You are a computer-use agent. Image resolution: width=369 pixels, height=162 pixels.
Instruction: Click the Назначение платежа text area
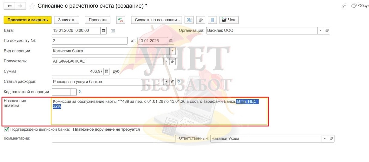(x=159, y=111)
